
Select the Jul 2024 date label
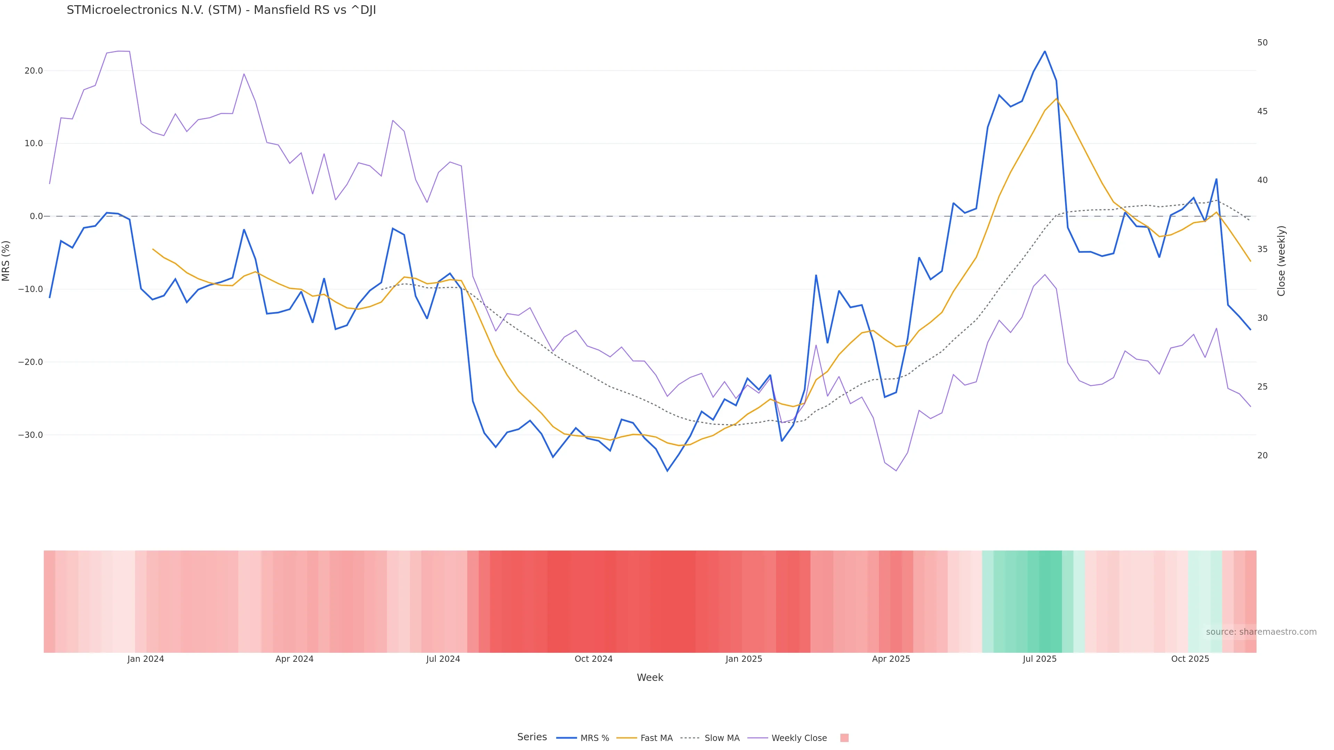(x=443, y=659)
